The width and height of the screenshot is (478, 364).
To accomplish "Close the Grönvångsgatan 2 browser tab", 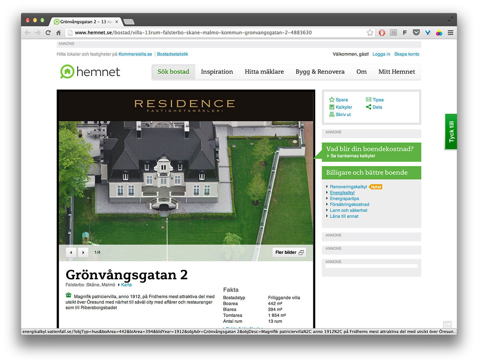I will [x=117, y=22].
